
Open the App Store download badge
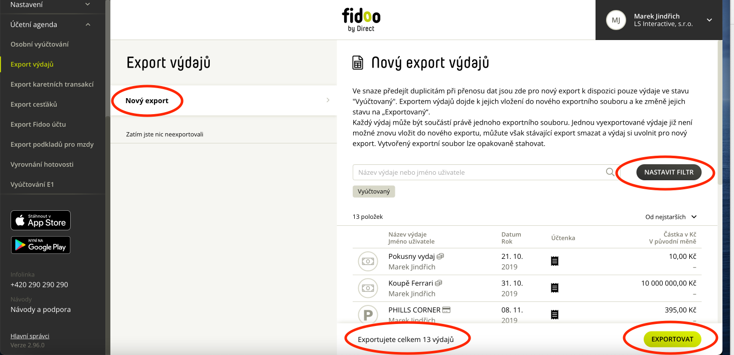click(x=41, y=220)
